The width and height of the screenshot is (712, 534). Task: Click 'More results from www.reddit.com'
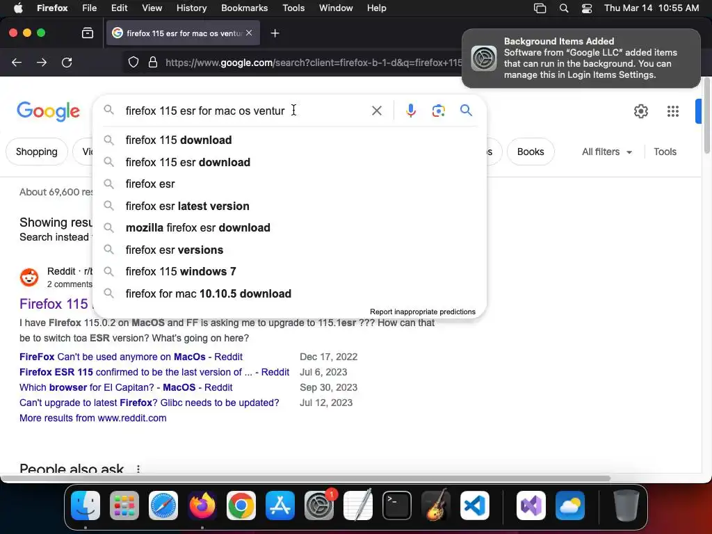(92, 418)
